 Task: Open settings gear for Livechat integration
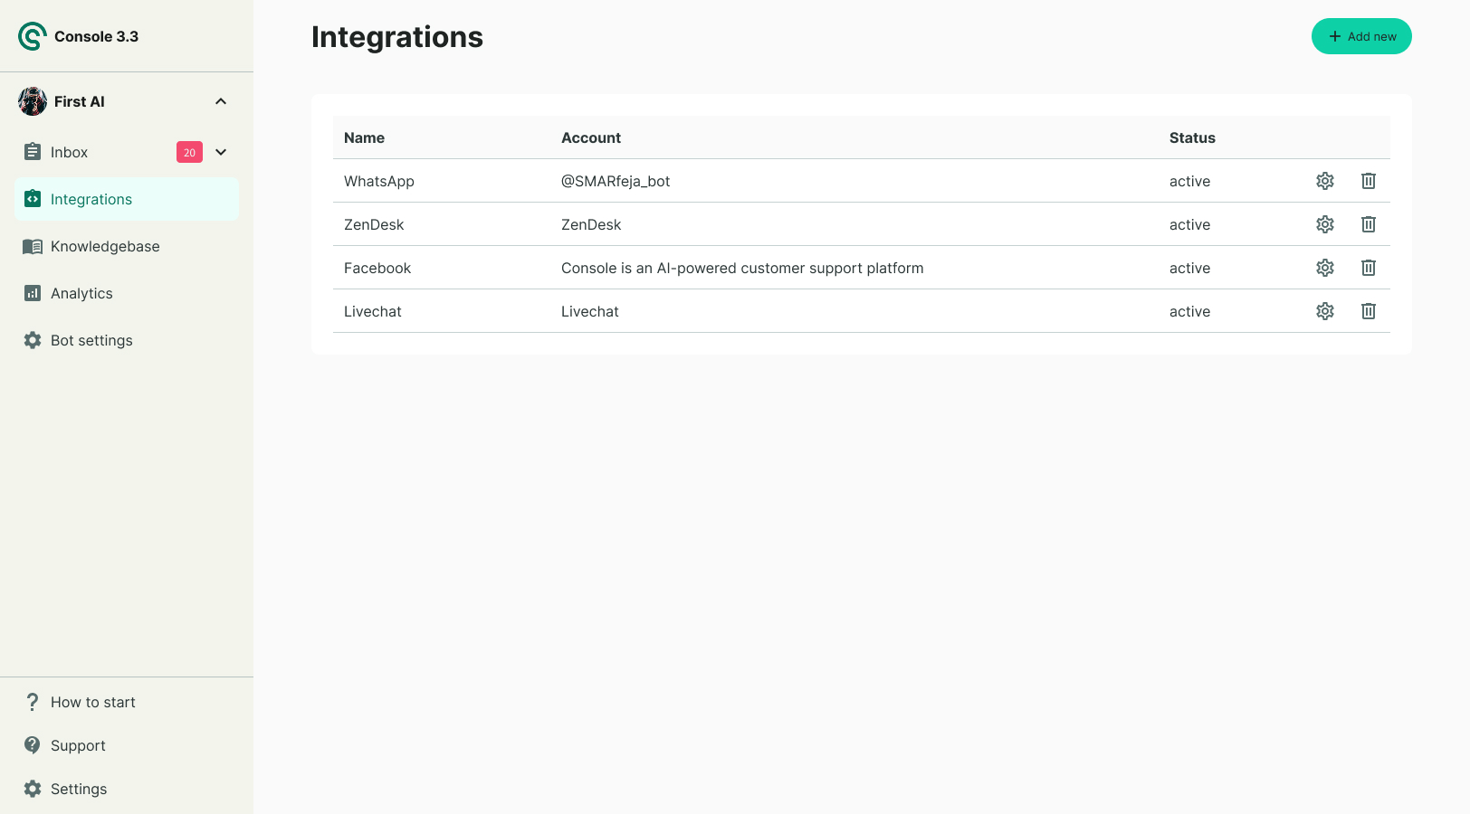point(1325,311)
